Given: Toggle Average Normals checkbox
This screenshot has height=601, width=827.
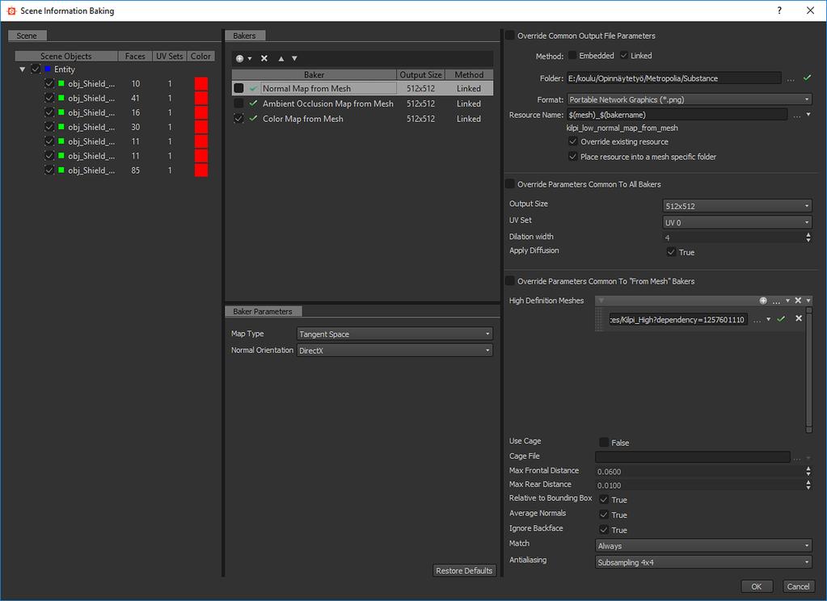Looking at the screenshot, I should click(604, 515).
